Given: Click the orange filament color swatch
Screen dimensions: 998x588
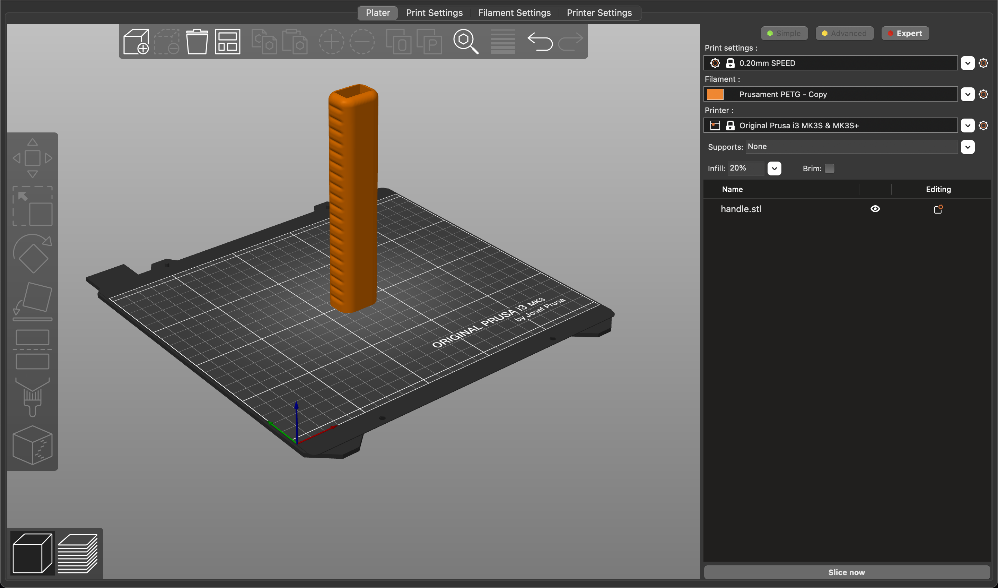Looking at the screenshot, I should (x=715, y=94).
